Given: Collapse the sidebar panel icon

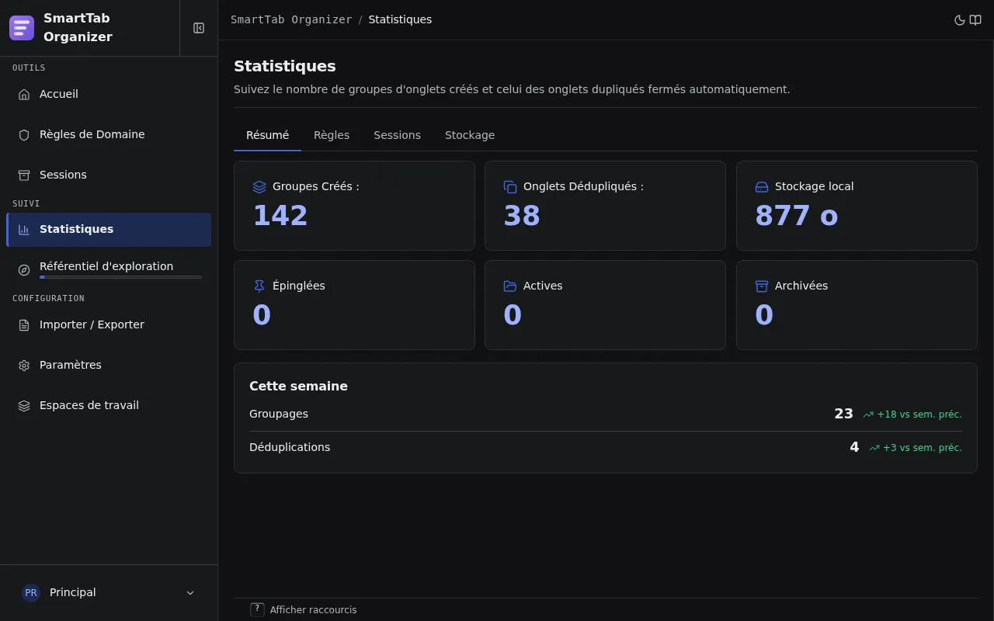Looking at the screenshot, I should 199,28.
